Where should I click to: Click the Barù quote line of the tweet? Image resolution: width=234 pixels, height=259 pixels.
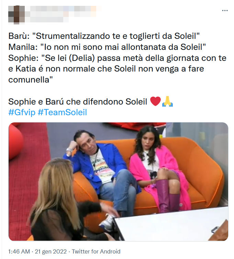point(104,36)
